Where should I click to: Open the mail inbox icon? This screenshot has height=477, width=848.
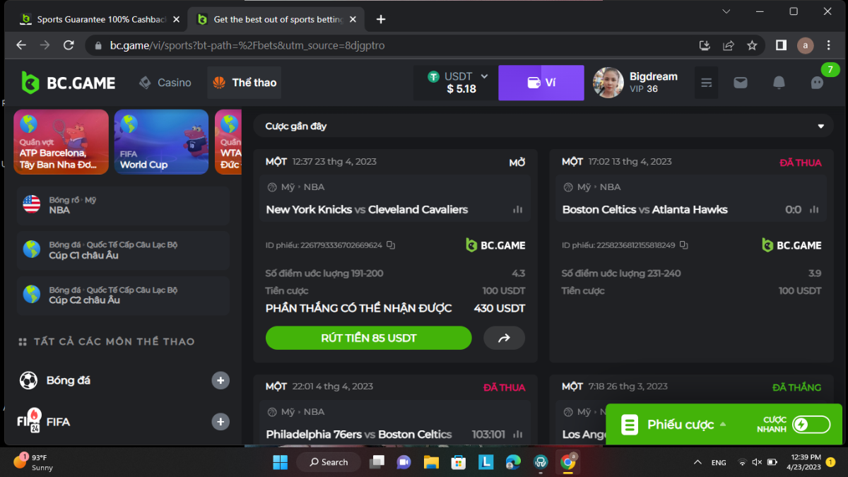tap(740, 83)
